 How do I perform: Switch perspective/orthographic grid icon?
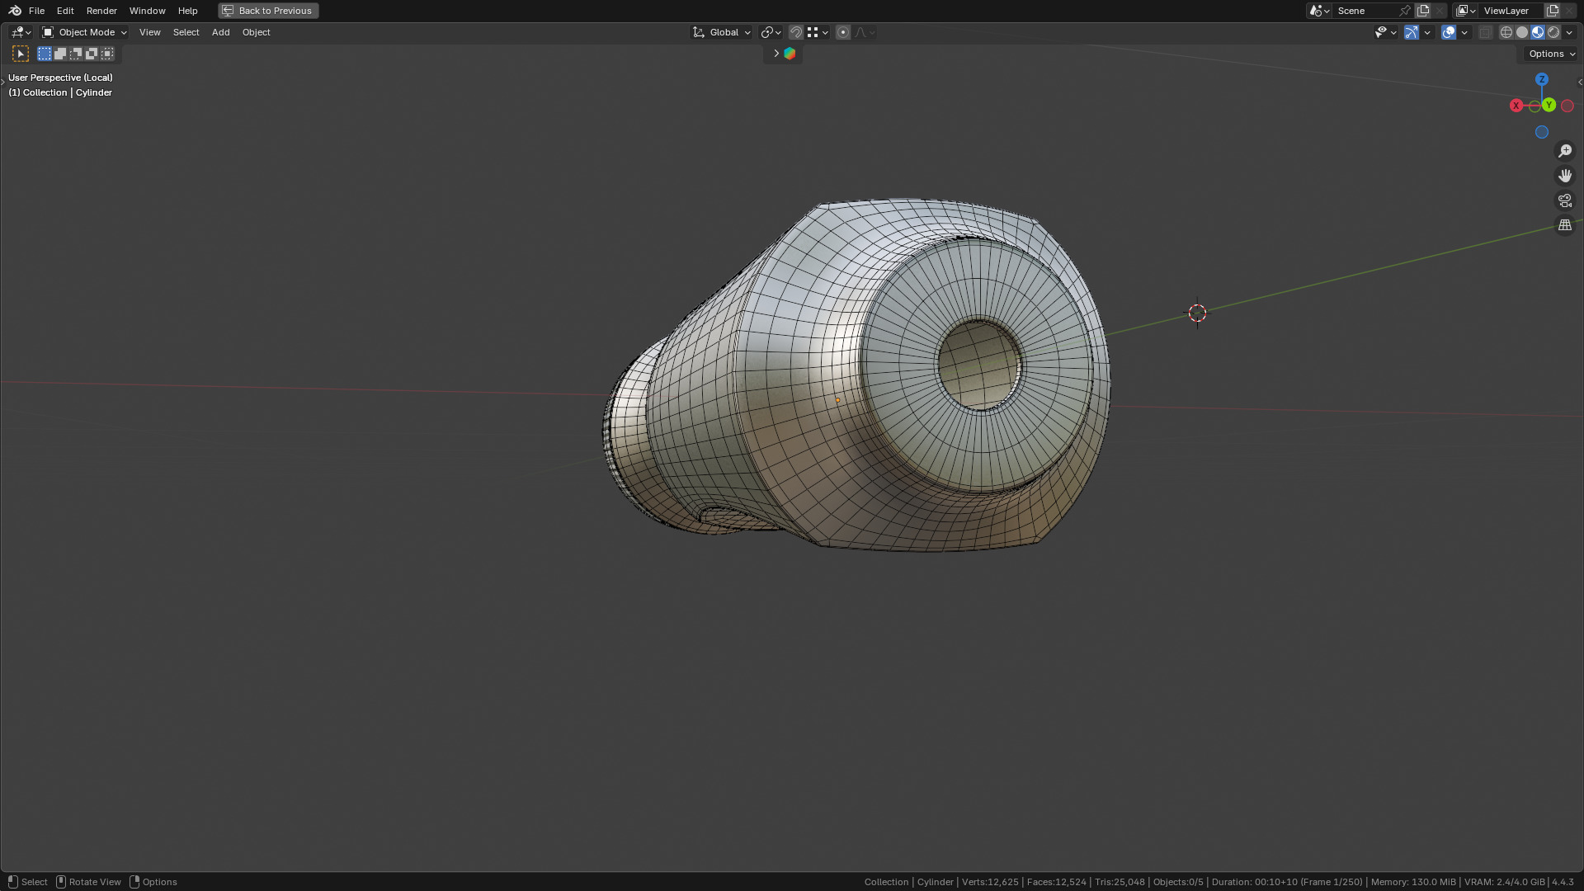coord(1565,225)
